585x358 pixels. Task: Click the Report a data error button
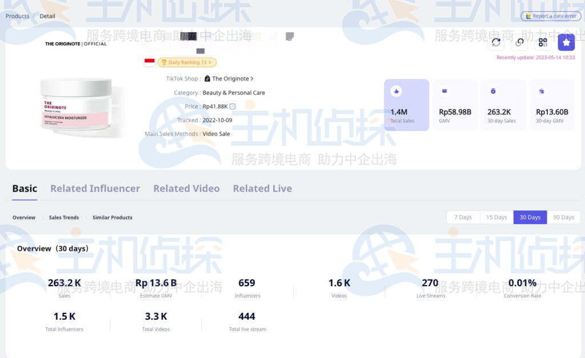point(550,16)
